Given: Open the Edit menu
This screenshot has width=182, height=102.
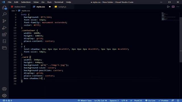Looking at the screenshot, I should click(16, 2).
